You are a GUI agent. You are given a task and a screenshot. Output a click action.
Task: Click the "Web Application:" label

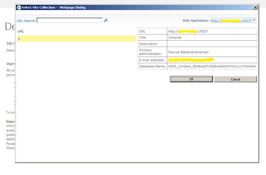pyautogui.click(x=196, y=20)
